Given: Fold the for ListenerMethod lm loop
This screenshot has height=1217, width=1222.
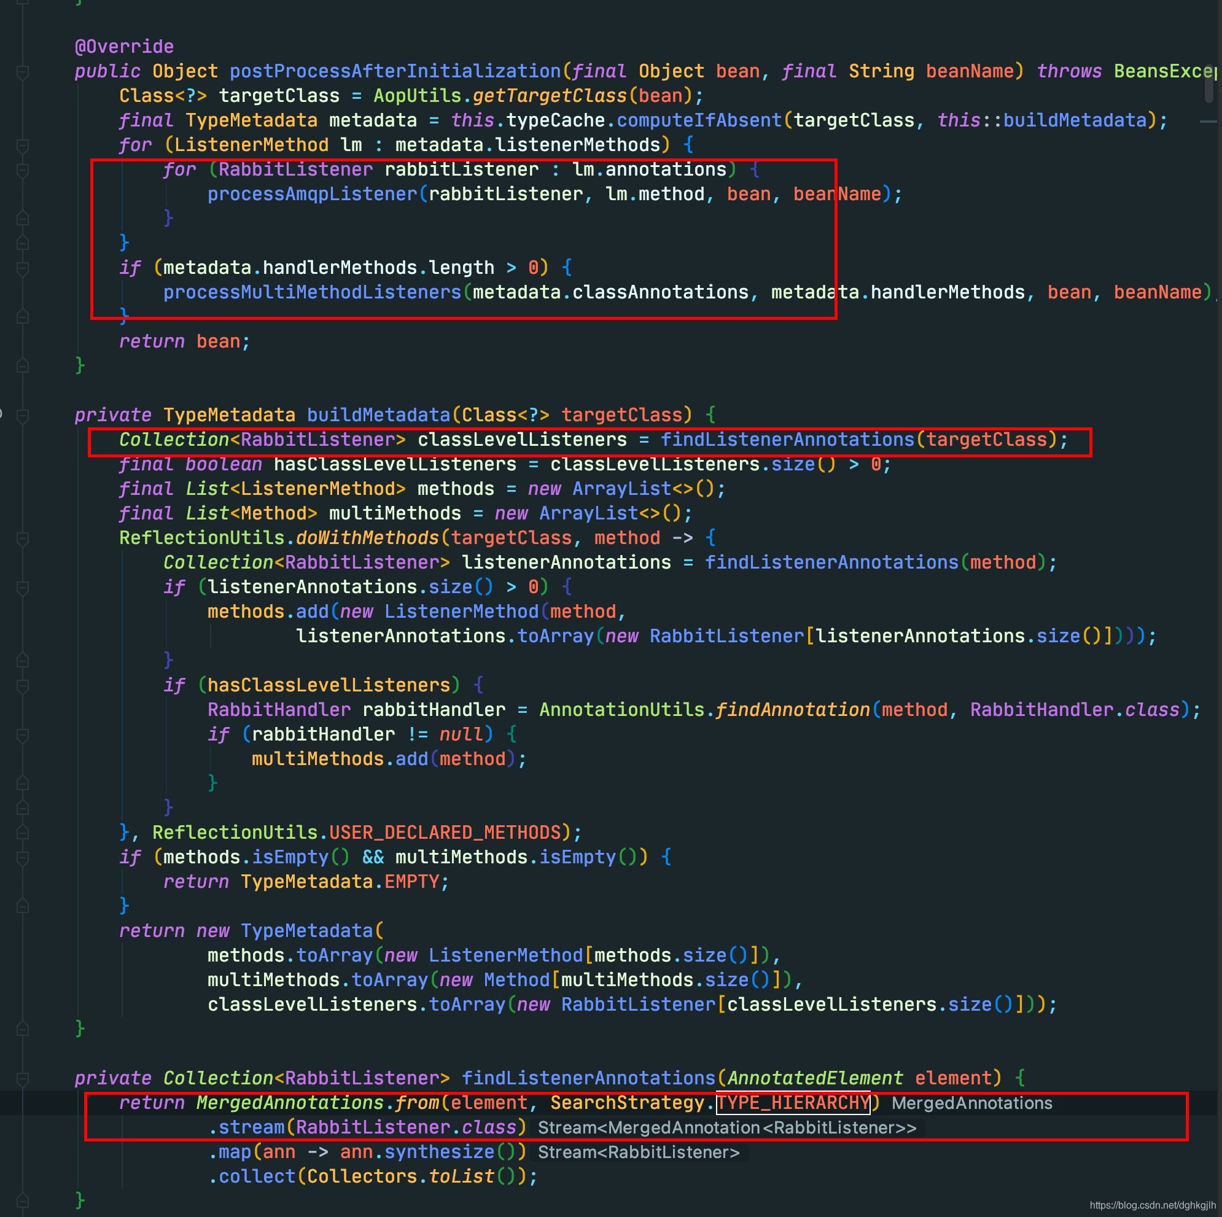Looking at the screenshot, I should [x=22, y=146].
